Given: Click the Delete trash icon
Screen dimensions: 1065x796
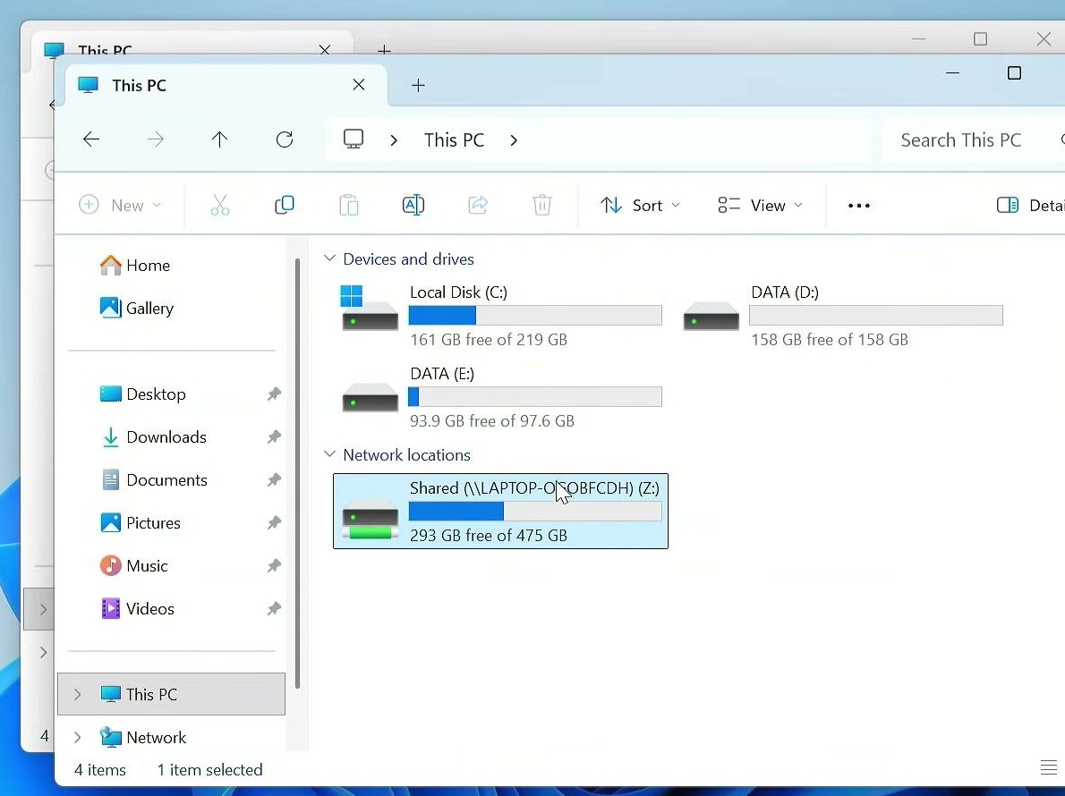Looking at the screenshot, I should 542,205.
